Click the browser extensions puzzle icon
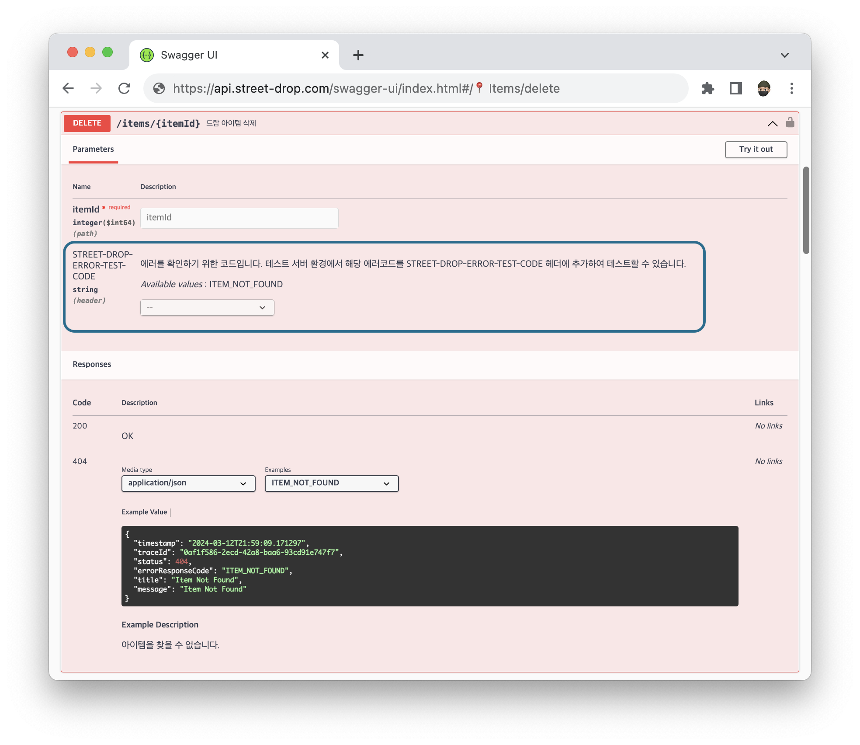 [708, 88]
